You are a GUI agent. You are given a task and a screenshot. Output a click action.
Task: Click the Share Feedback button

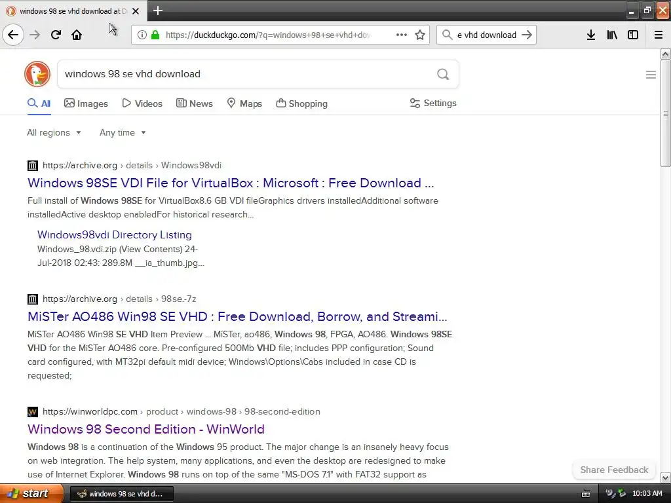click(x=614, y=470)
